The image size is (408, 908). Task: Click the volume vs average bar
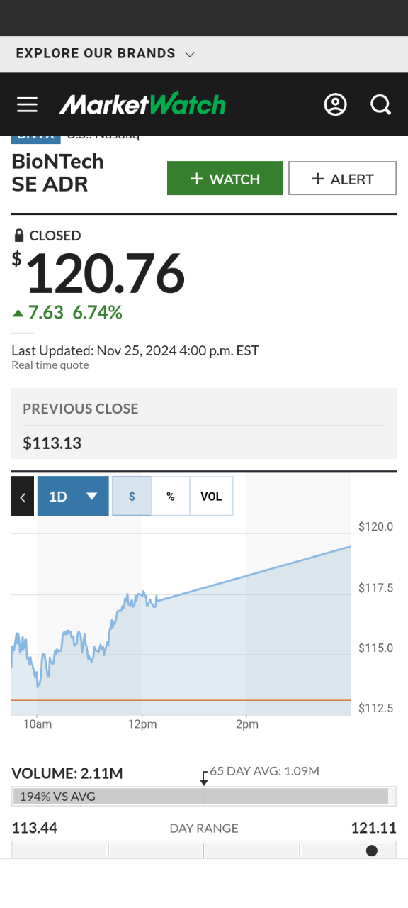point(200,797)
